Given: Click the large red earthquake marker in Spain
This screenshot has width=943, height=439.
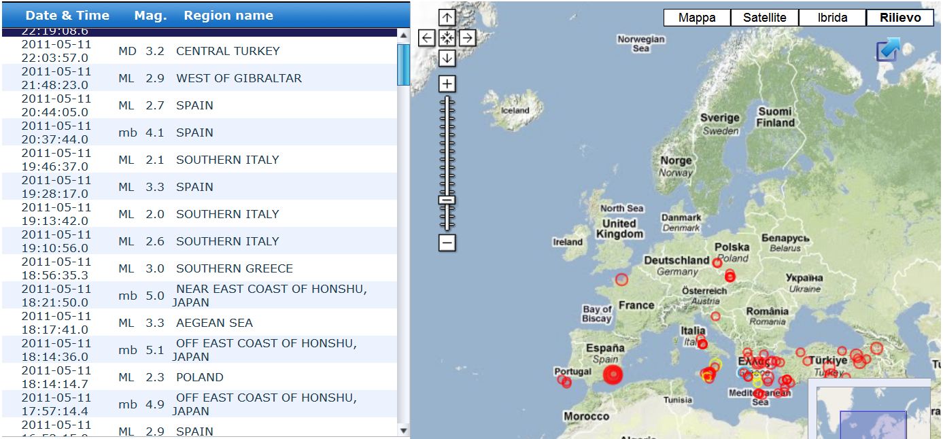Looking at the screenshot, I should click(613, 374).
